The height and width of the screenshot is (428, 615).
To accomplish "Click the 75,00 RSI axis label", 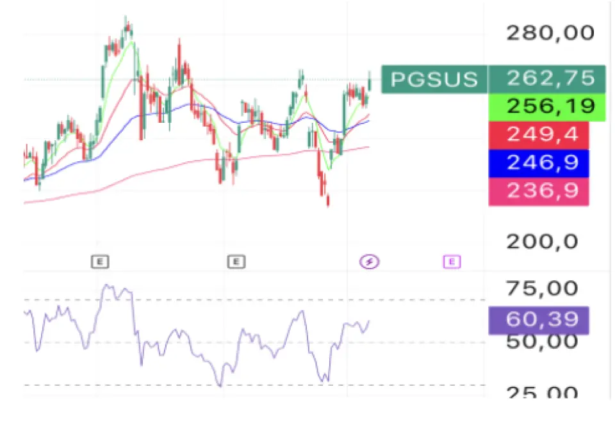I will (542, 289).
